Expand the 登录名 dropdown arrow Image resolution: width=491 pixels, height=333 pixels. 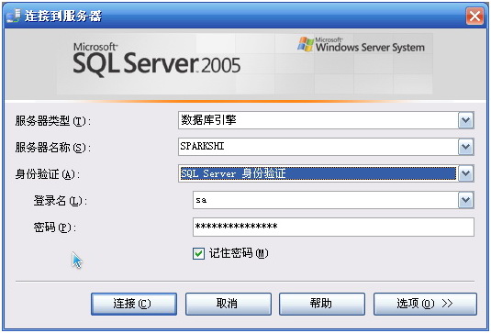click(466, 200)
